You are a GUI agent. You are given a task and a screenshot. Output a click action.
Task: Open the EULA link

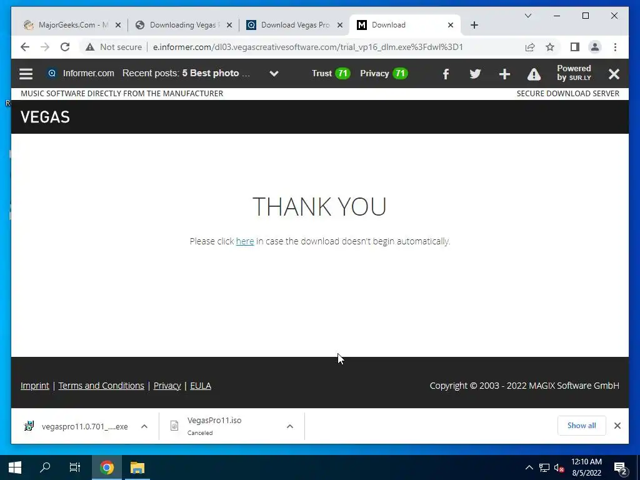pyautogui.click(x=201, y=386)
